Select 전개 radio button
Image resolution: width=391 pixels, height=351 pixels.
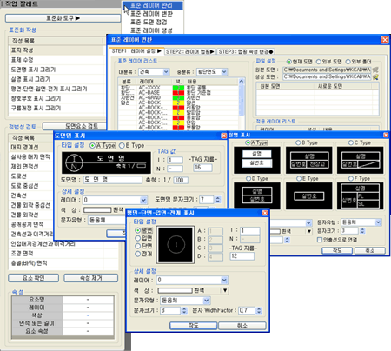tap(138, 254)
